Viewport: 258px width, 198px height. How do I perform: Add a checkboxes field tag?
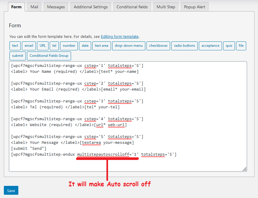[x=158, y=46]
